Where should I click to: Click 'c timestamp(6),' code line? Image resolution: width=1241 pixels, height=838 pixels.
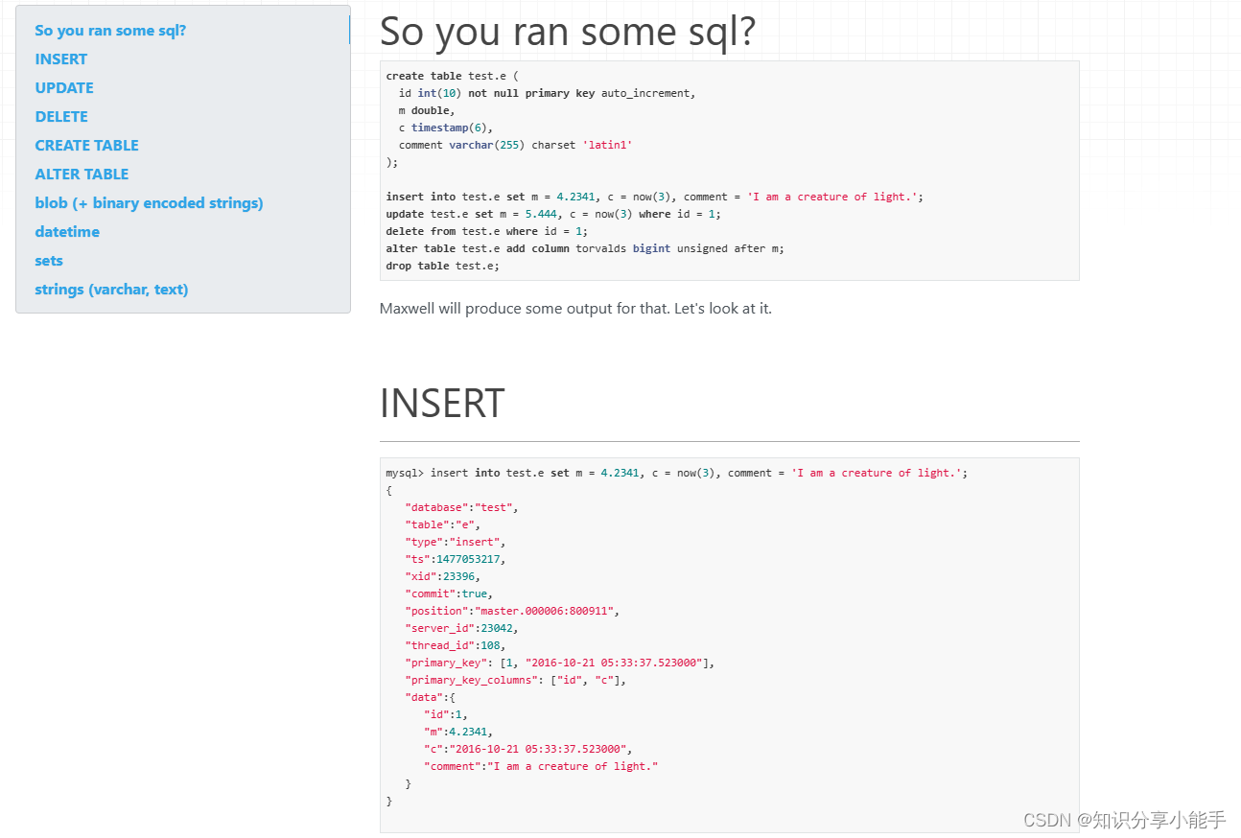point(446,128)
